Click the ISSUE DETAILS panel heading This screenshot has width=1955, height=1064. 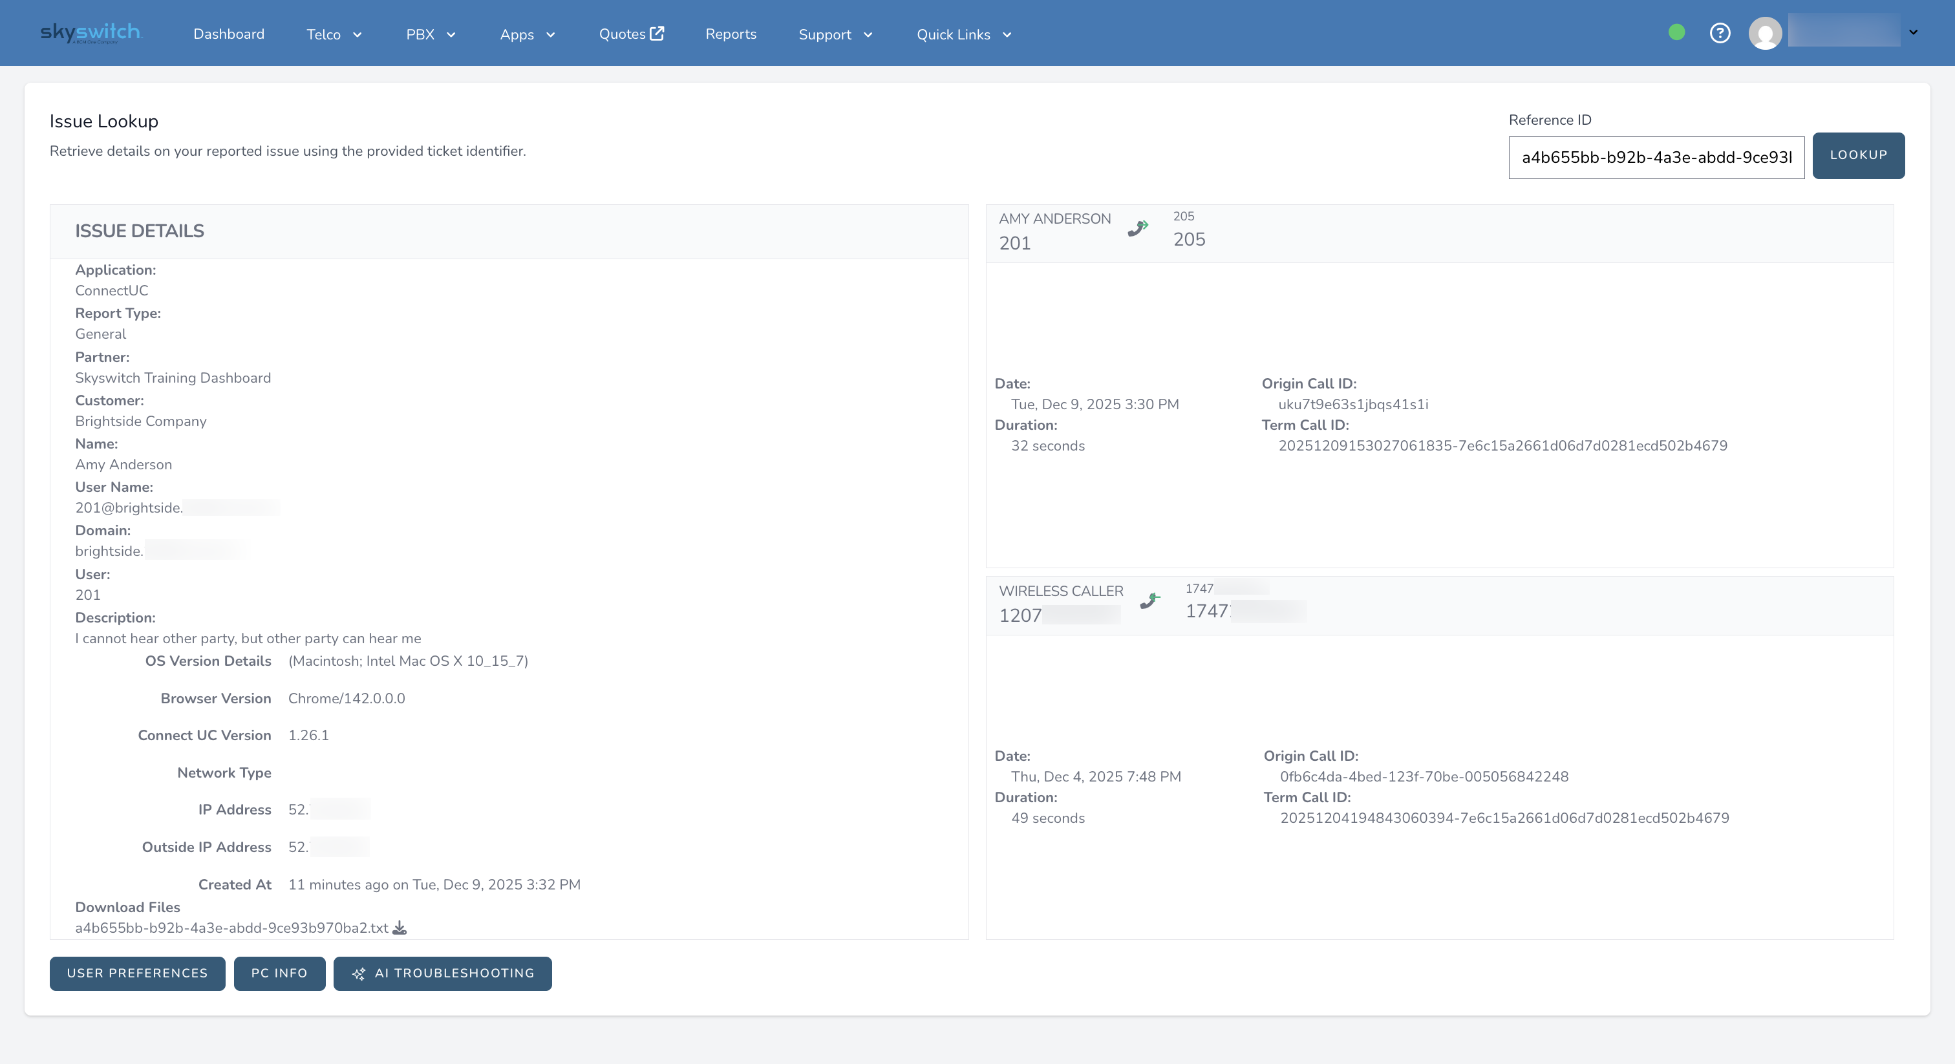click(x=139, y=231)
